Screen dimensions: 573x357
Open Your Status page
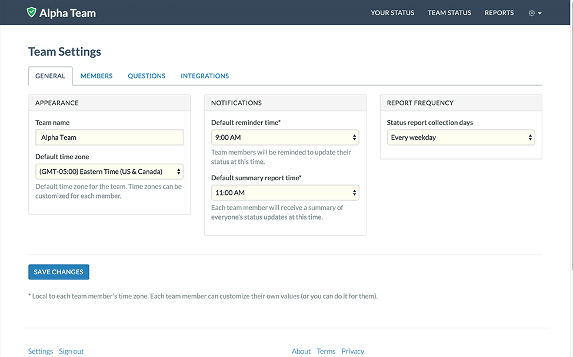pyautogui.click(x=392, y=13)
